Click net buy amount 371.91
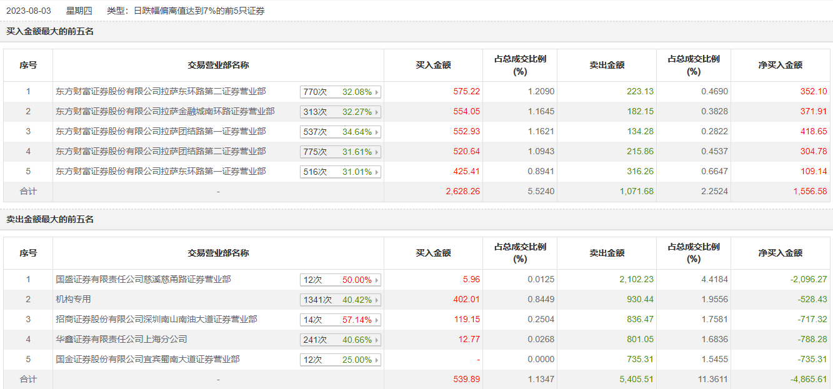This screenshot has width=833, height=389. point(814,111)
